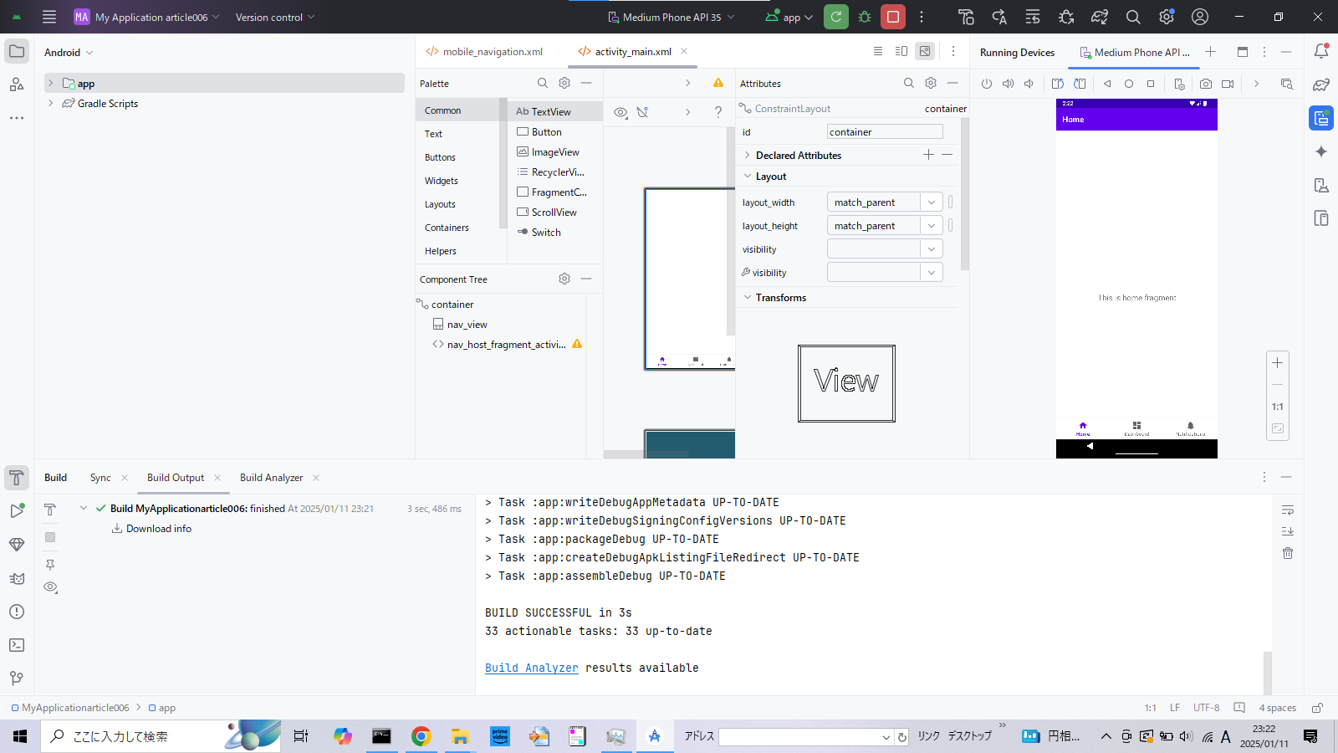The width and height of the screenshot is (1338, 753).
Task: Open the Version control menu
Action: pyautogui.click(x=275, y=17)
